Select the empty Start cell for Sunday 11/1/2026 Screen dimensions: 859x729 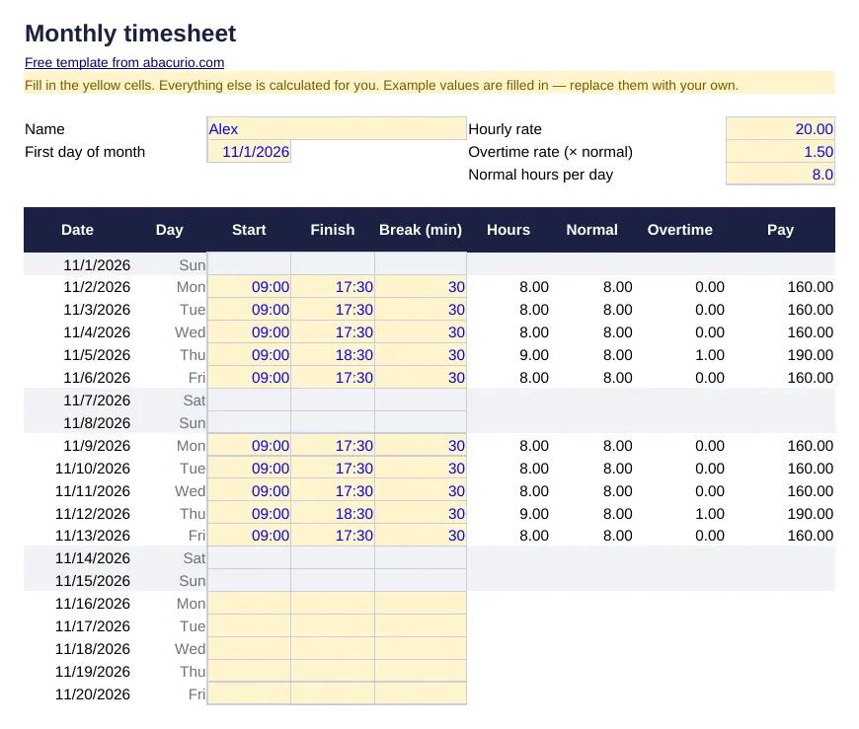pyautogui.click(x=249, y=263)
